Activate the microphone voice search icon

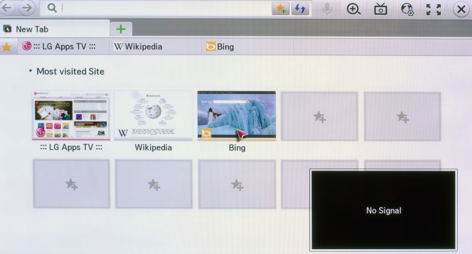pos(327,9)
